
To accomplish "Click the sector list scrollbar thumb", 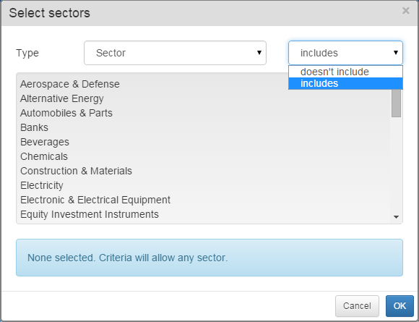I will pyautogui.click(x=396, y=103).
